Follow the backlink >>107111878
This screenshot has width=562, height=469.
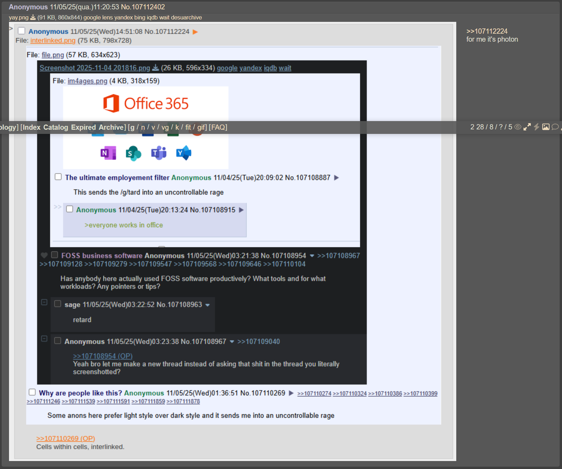183,401
